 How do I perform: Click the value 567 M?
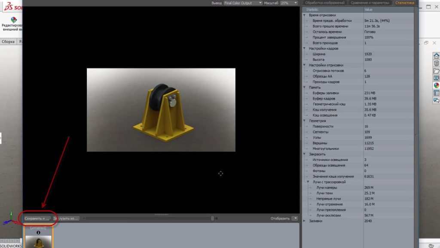369,215
